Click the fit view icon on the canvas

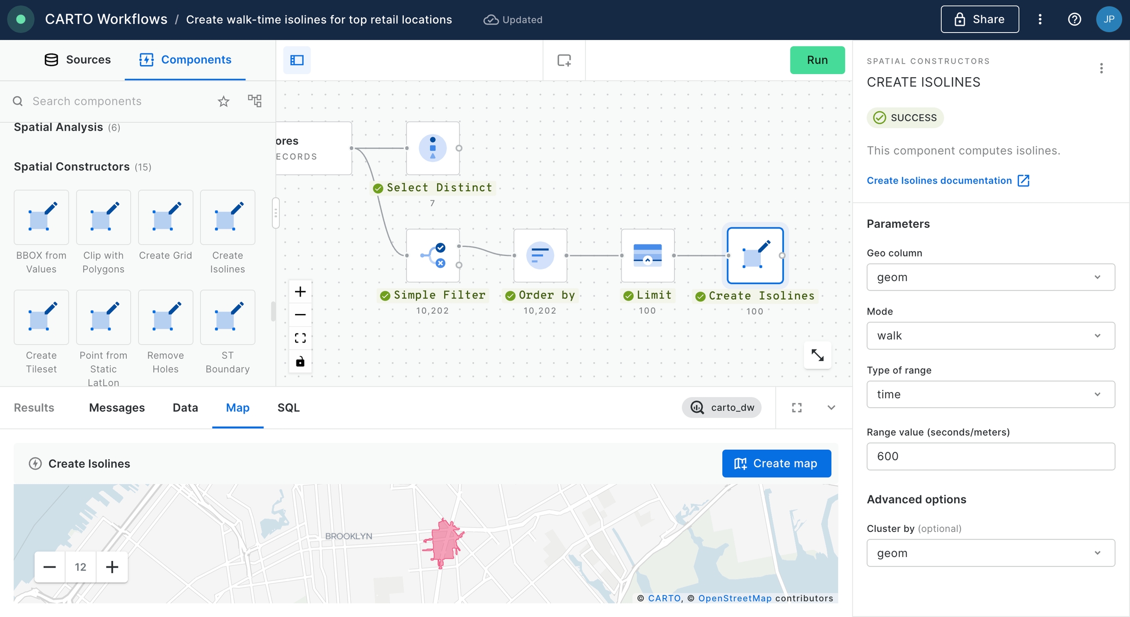300,338
